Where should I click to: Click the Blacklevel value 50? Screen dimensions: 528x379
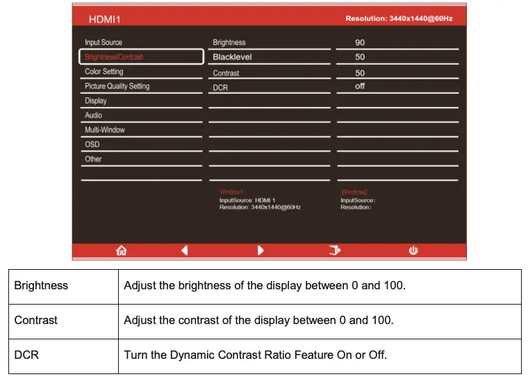pyautogui.click(x=360, y=57)
